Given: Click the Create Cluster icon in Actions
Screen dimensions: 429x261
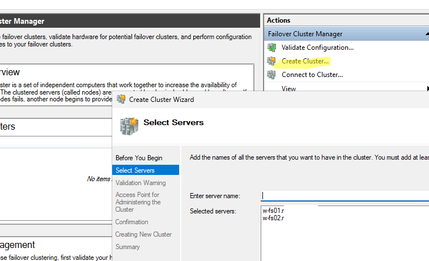Looking at the screenshot, I should click(x=271, y=61).
